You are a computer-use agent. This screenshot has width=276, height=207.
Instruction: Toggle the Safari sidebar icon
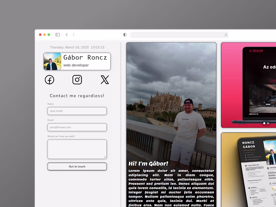[x=57, y=35]
